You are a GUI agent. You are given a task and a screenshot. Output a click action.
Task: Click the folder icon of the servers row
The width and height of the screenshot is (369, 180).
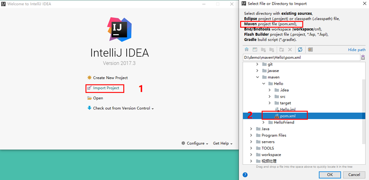tap(258, 142)
